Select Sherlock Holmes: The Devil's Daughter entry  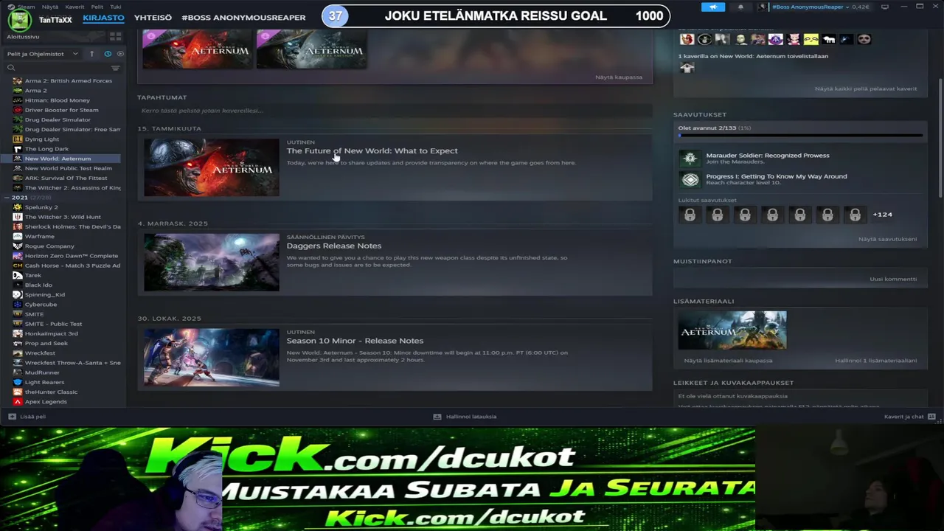(72, 226)
